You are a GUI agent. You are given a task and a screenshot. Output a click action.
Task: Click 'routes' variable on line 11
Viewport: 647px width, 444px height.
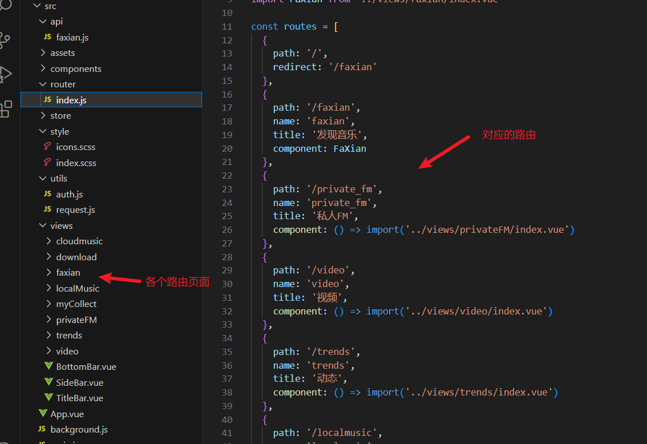(300, 26)
